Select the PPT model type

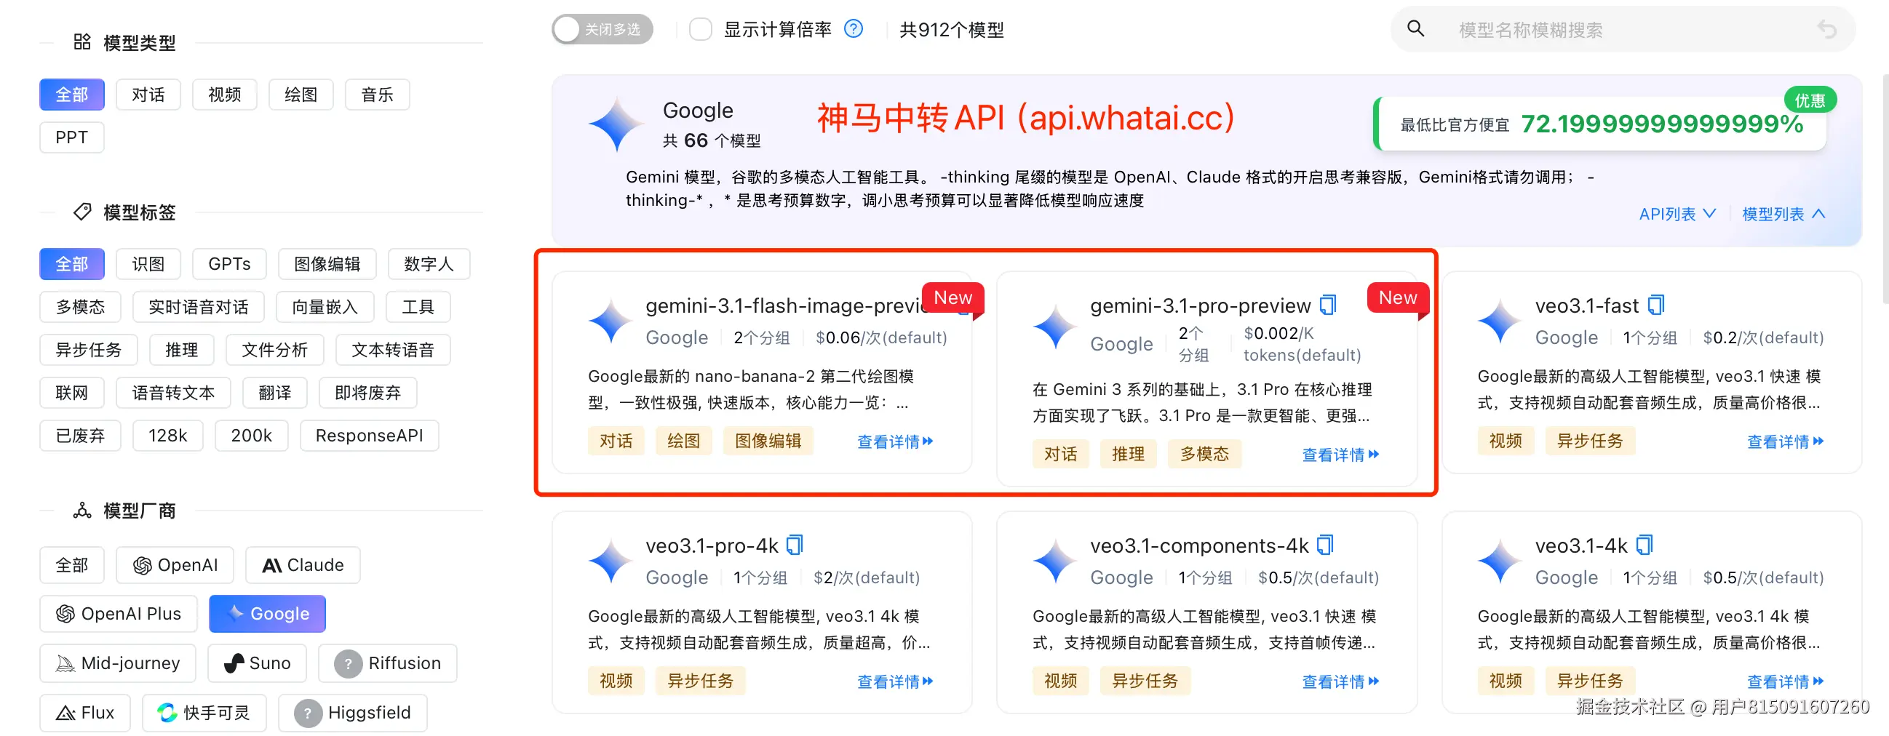click(x=72, y=137)
